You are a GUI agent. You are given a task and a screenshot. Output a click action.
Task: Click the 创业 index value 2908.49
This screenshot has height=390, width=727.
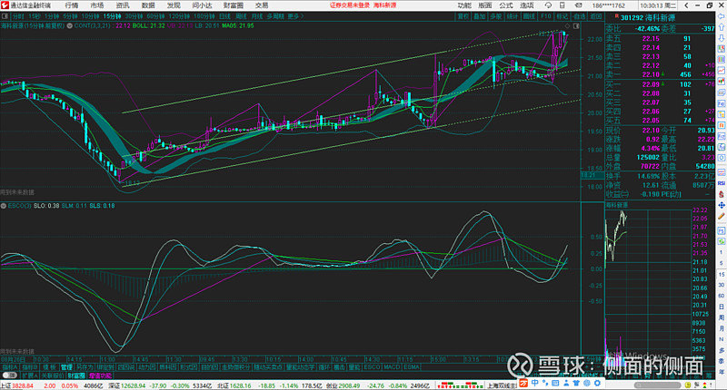pos(349,385)
